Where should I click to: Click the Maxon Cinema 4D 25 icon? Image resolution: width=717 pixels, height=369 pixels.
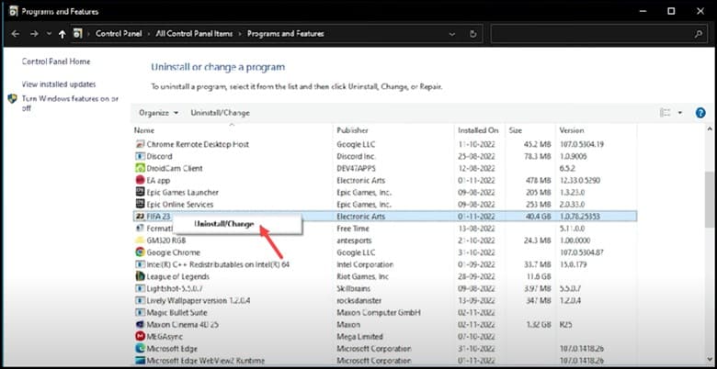pyautogui.click(x=141, y=325)
